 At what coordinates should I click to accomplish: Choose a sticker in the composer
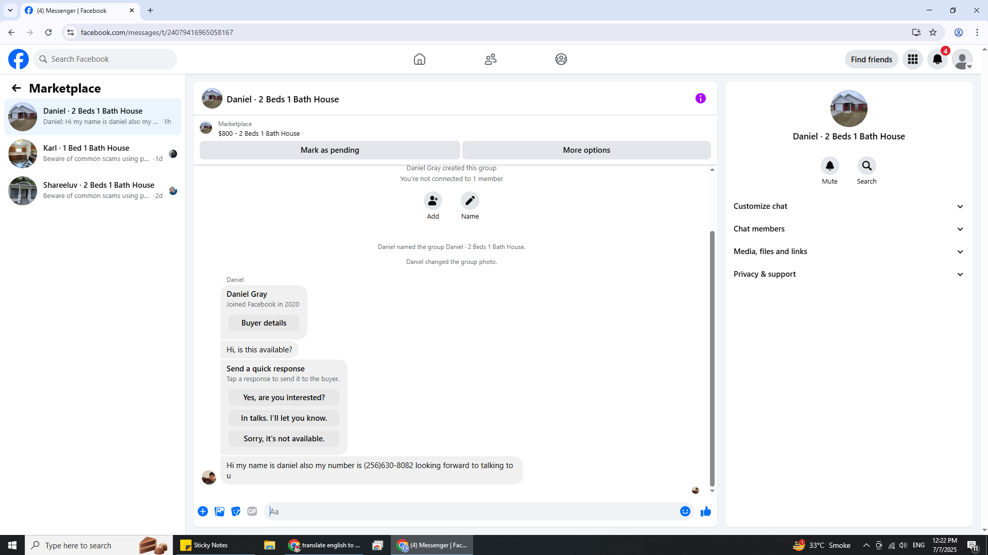(236, 511)
